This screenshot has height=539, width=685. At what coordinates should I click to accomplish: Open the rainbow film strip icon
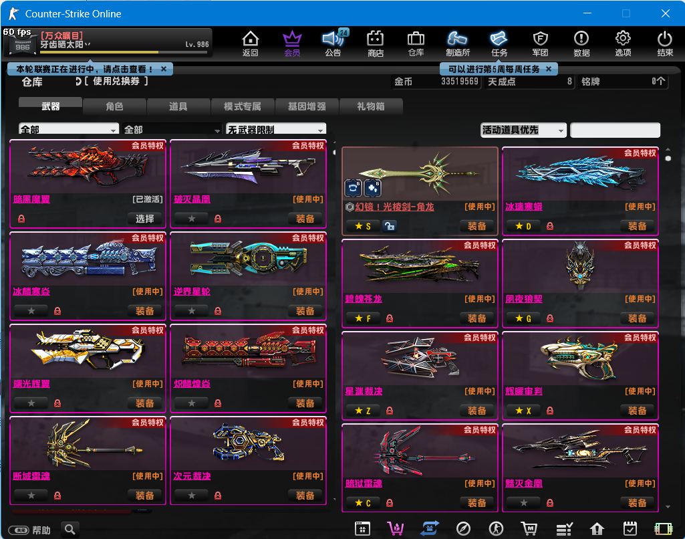tap(663, 529)
